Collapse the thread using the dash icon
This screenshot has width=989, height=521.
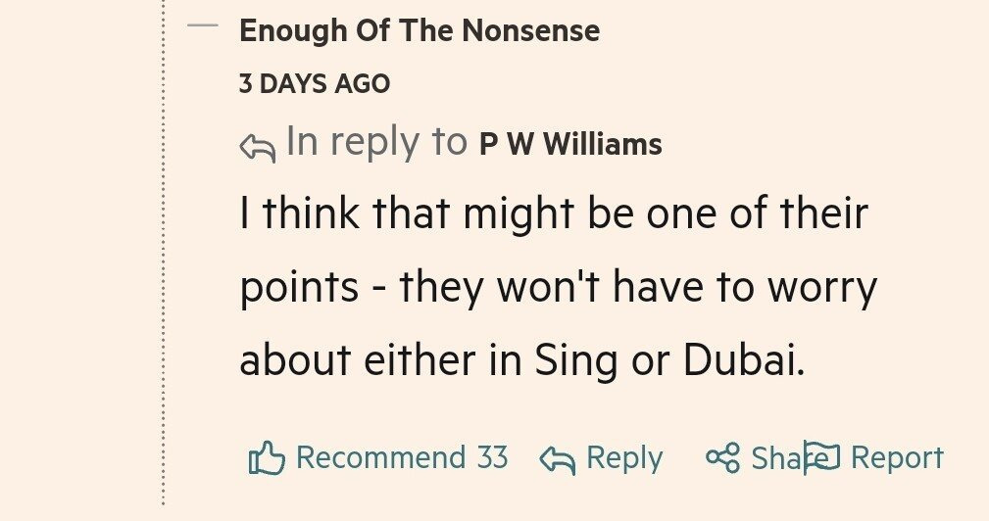click(202, 26)
